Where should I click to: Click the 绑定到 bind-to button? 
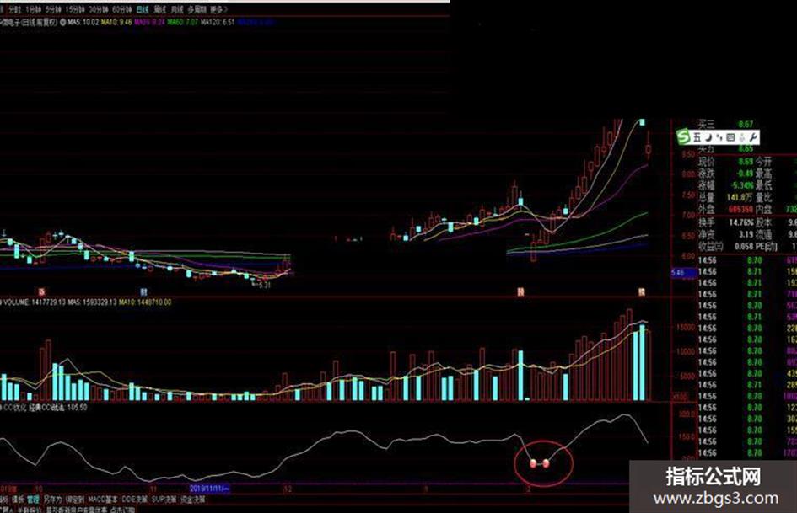point(75,500)
